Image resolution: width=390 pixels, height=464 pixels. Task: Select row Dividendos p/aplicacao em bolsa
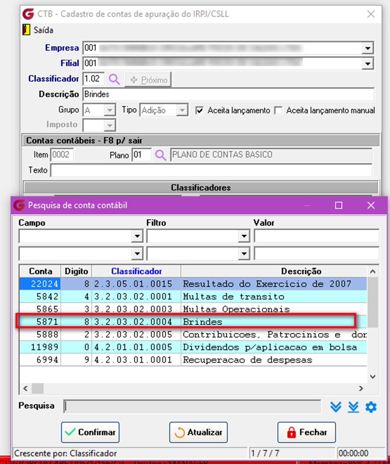coord(193,347)
